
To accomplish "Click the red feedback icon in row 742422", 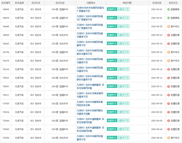I will 169,44.
